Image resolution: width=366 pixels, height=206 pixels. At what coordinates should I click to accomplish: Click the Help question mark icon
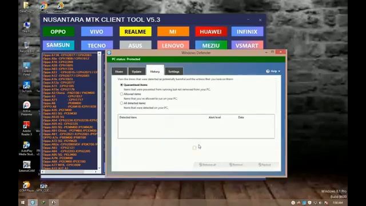tap(268, 71)
